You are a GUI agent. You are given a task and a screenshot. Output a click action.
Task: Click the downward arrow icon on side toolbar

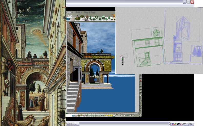[141, 95]
